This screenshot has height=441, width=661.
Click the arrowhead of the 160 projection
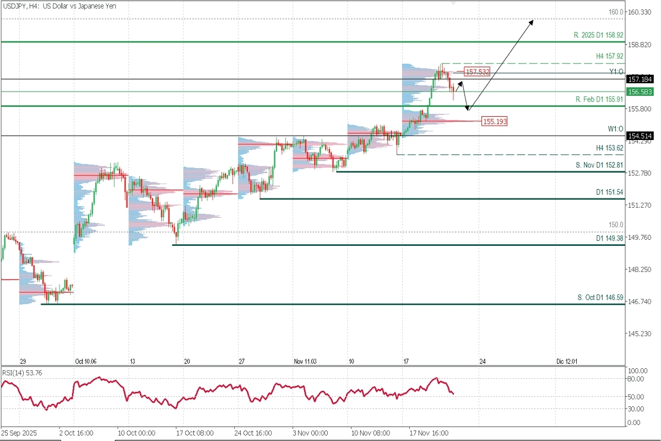click(532, 21)
